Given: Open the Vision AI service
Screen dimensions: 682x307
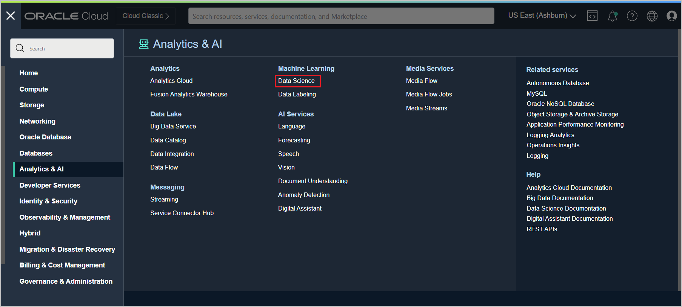Looking at the screenshot, I should 286,167.
